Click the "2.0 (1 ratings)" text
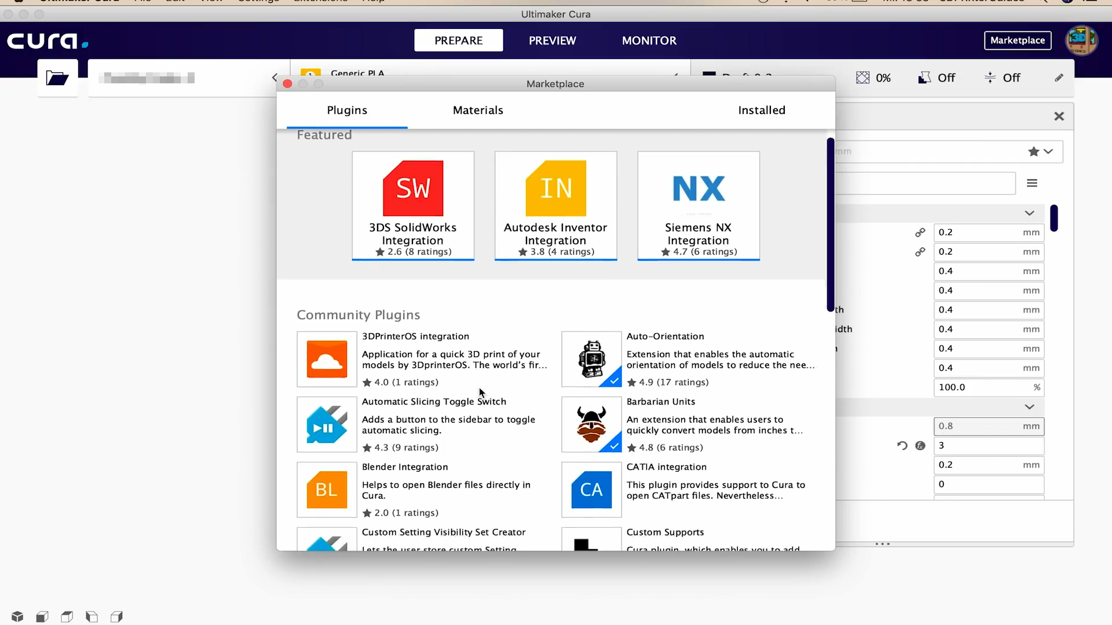Viewport: 1112px width, 625px height. (x=406, y=513)
